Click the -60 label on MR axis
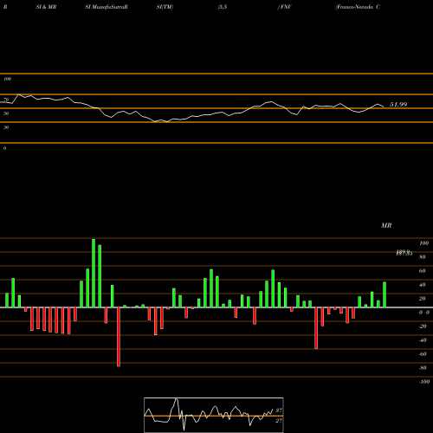 tap(423, 354)
